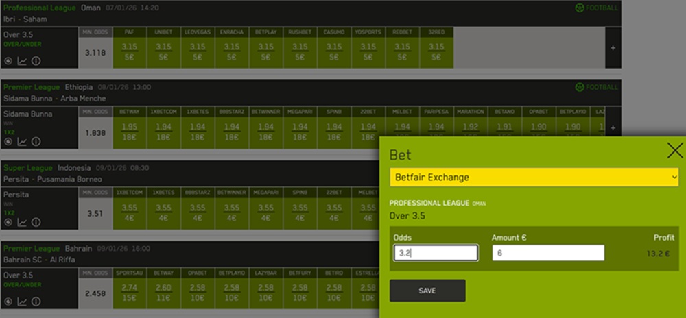Click the circle icon under Sidama Bunna
686x318 pixels.
coord(8,142)
